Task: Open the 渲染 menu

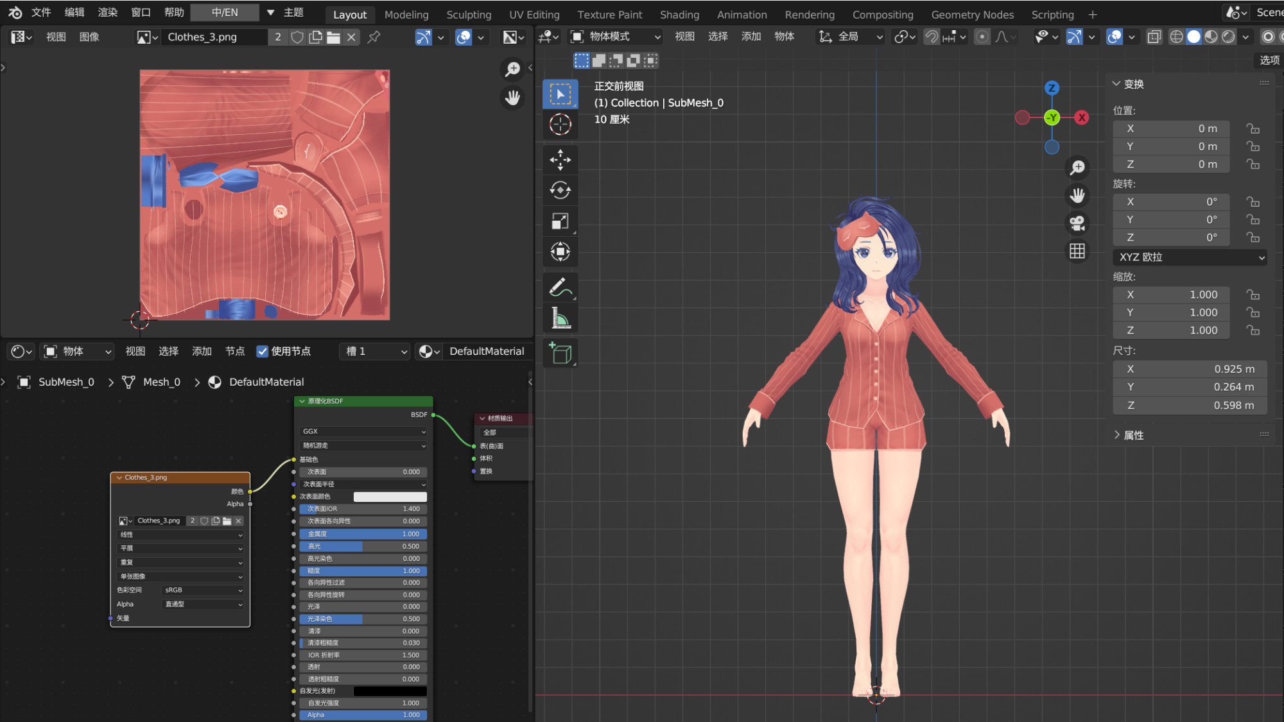Action: 107,12
